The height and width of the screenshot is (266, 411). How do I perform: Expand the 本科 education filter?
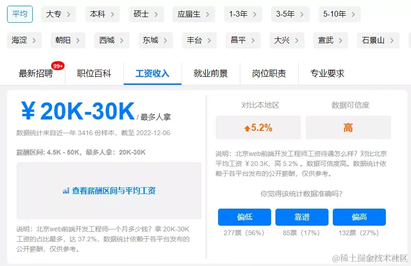tap(102, 14)
